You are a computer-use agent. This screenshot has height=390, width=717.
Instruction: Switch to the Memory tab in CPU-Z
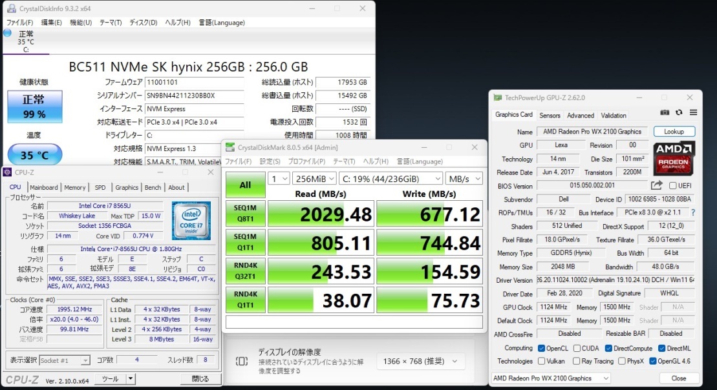tap(74, 187)
